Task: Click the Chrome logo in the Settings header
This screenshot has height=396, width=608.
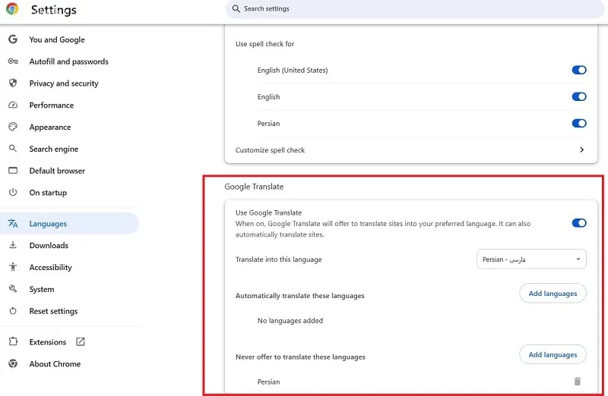Action: point(12,8)
